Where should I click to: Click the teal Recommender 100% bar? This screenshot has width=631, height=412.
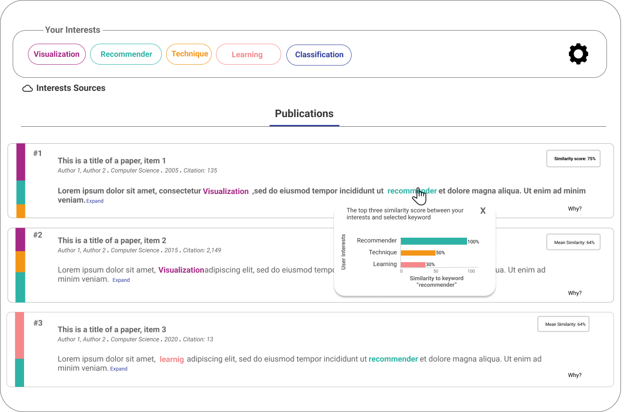click(x=433, y=241)
